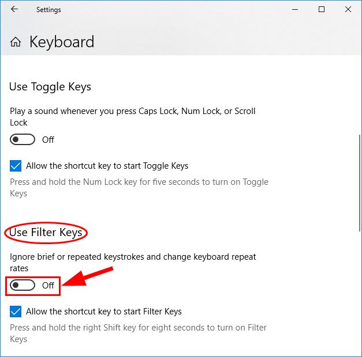Viewport: 362px width, 357px height.
Task: Uncheck the Filter Keys shortcut checkbox
Action: tap(16, 312)
